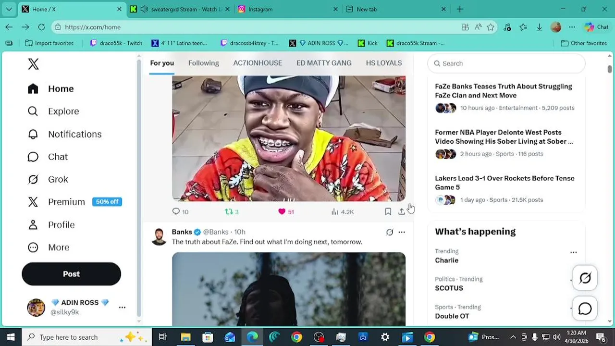Open three-dot menu on Banks post
This screenshot has width=615, height=346.
pyautogui.click(x=402, y=232)
